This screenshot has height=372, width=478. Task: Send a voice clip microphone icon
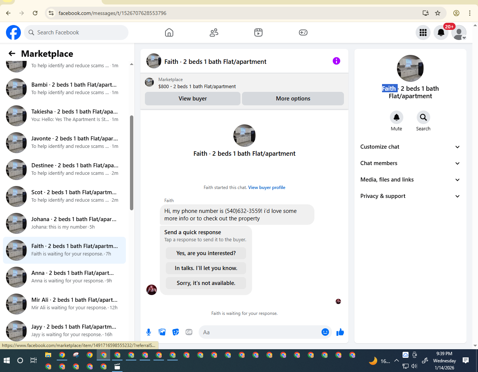149,332
